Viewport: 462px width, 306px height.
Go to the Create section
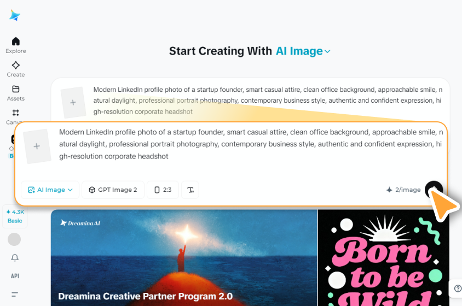[16, 69]
